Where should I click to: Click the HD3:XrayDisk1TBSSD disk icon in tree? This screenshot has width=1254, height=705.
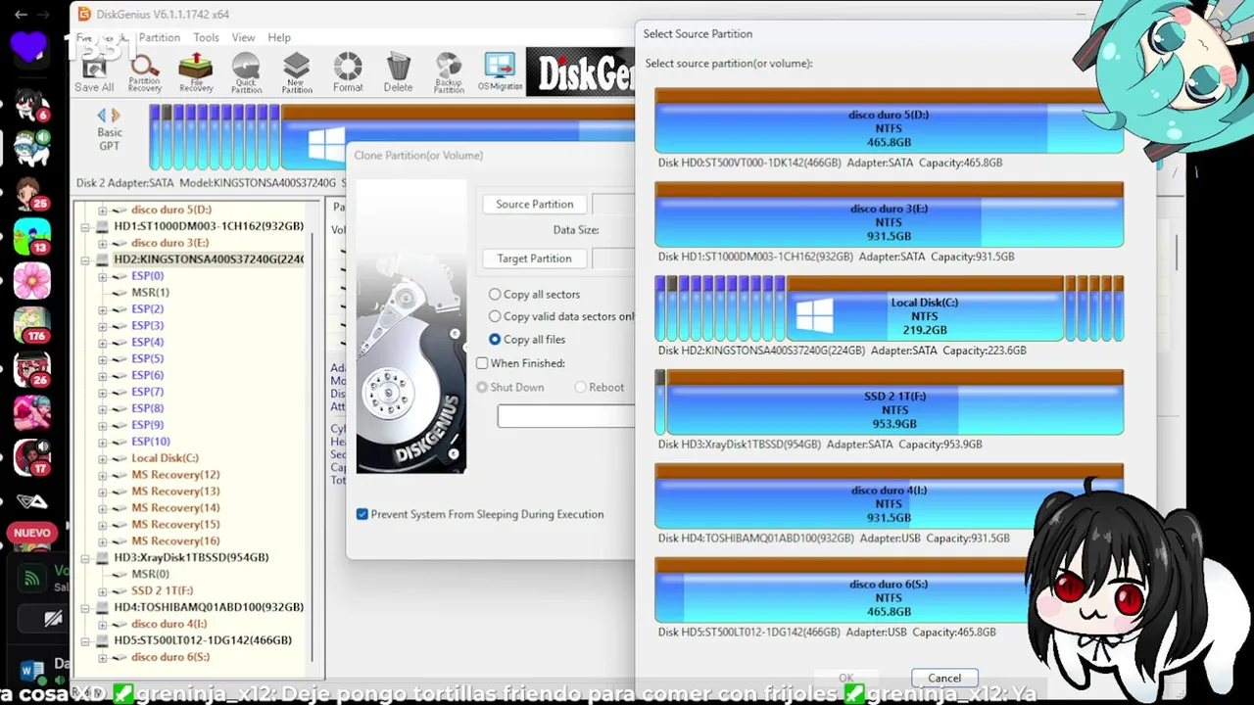102,557
